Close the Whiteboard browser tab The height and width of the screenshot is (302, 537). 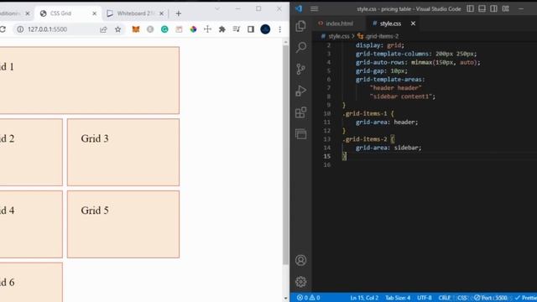pos(161,13)
